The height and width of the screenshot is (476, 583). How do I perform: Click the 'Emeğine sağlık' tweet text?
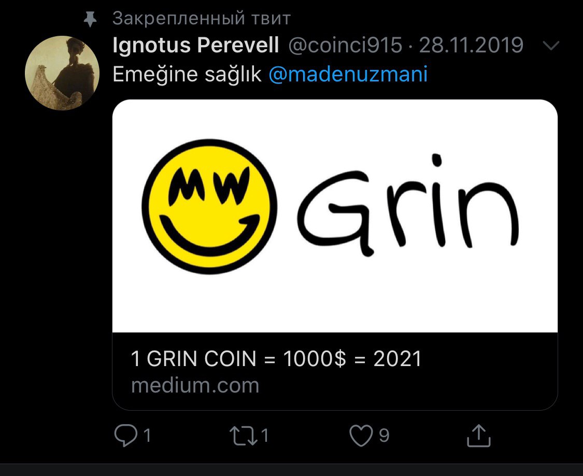pyautogui.click(x=187, y=75)
